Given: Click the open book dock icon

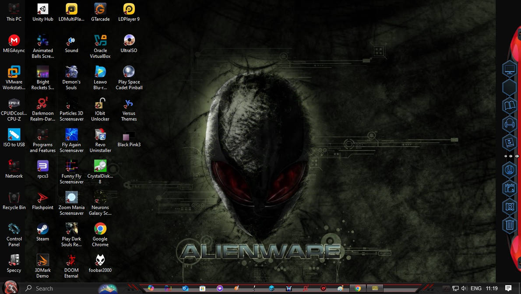Looking at the screenshot, I should click(509, 105).
